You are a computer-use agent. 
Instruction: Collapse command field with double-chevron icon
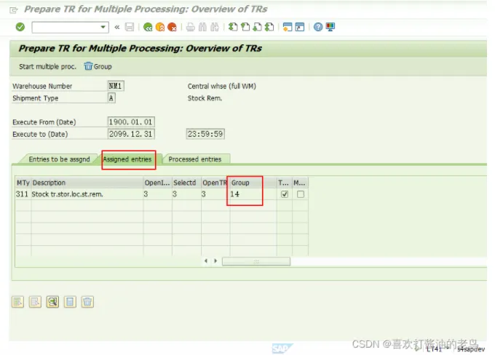(117, 28)
